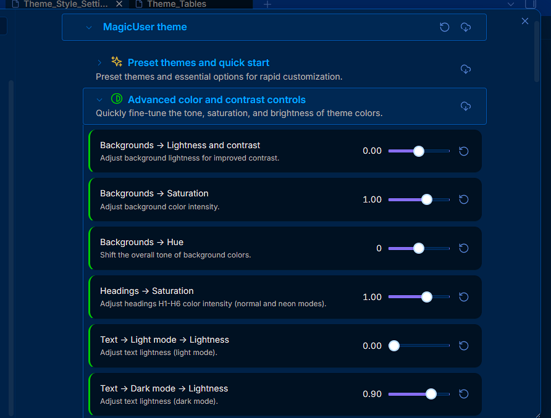Open a new tab with the plus icon
The image size is (551, 418).
[x=267, y=4]
